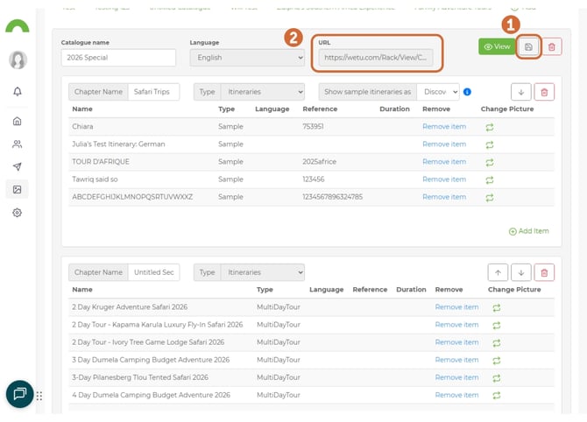Move Safari Trips chapter down

[520, 92]
